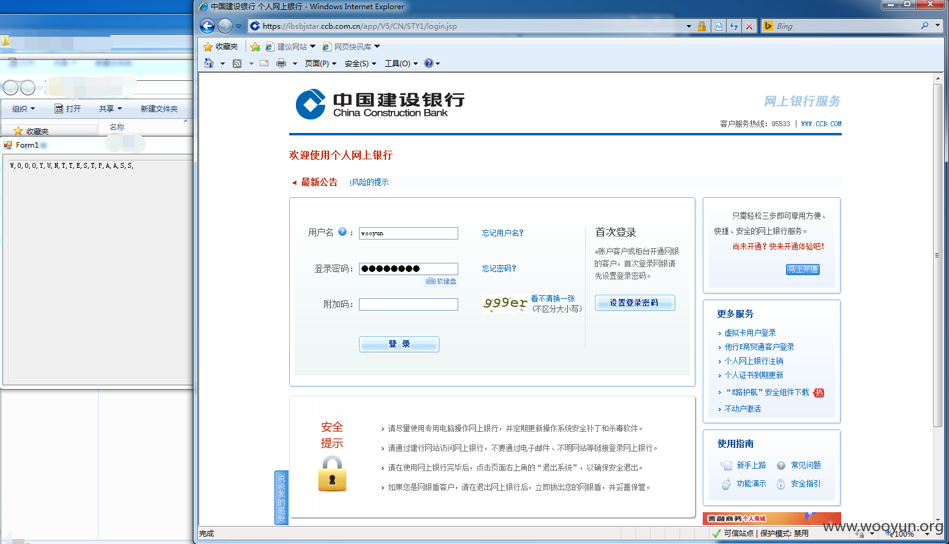Click the 名称 column header in Explorer

[117, 127]
